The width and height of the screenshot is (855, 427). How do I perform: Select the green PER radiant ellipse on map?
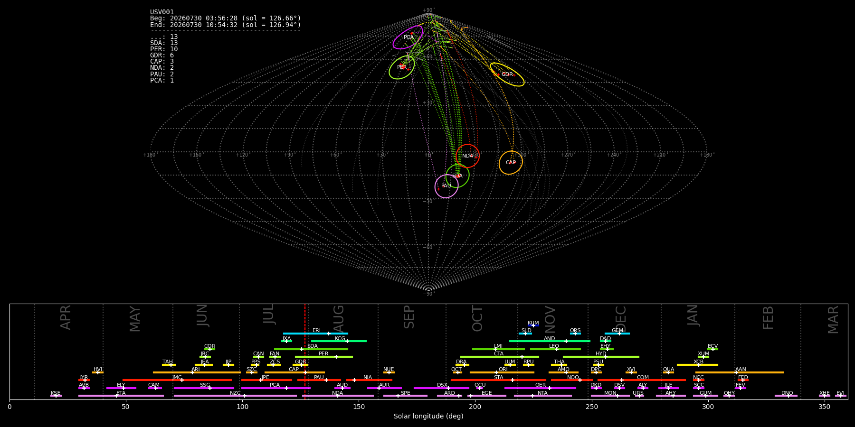402,67
